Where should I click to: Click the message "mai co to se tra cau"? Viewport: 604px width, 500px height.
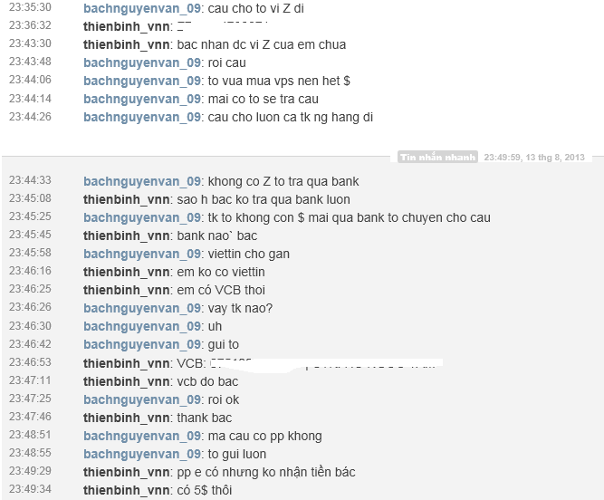(x=264, y=99)
